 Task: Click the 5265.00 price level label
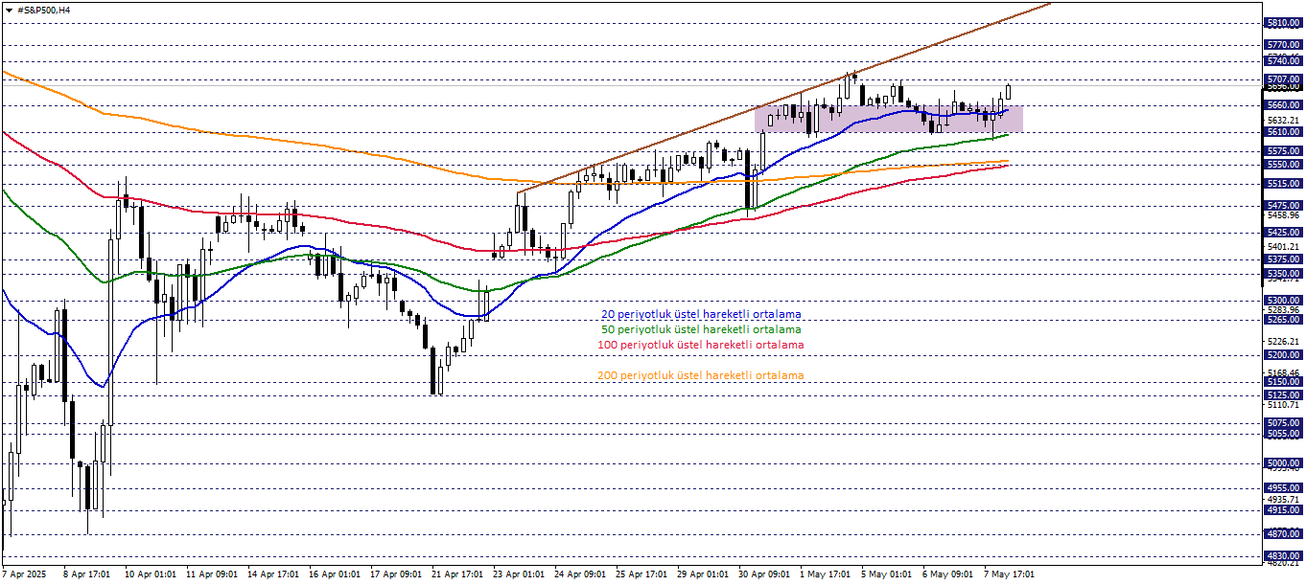pyautogui.click(x=1282, y=320)
